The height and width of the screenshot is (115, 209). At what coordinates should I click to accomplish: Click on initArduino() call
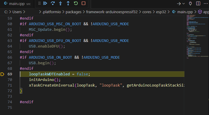pyautogui.click(x=45, y=80)
